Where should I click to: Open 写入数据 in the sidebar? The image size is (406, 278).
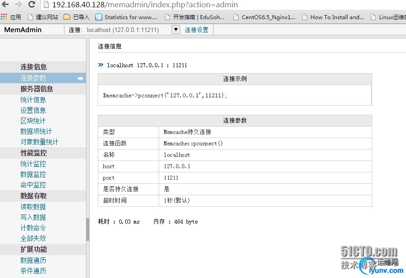pyautogui.click(x=33, y=217)
